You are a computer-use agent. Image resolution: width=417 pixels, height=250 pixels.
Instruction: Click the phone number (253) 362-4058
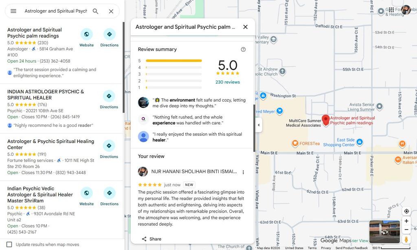click(x=55, y=61)
